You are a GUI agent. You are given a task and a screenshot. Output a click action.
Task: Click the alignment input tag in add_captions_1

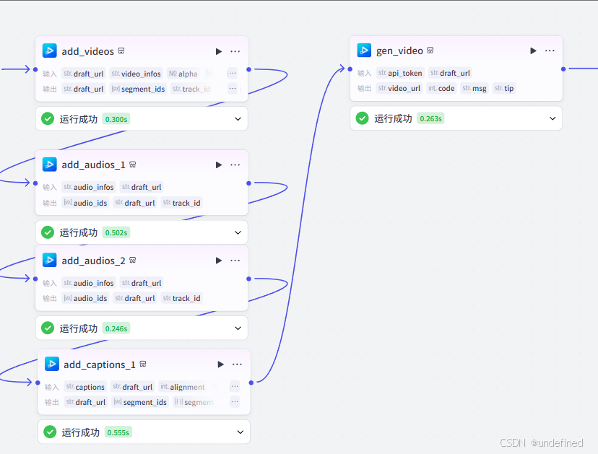tap(183, 387)
